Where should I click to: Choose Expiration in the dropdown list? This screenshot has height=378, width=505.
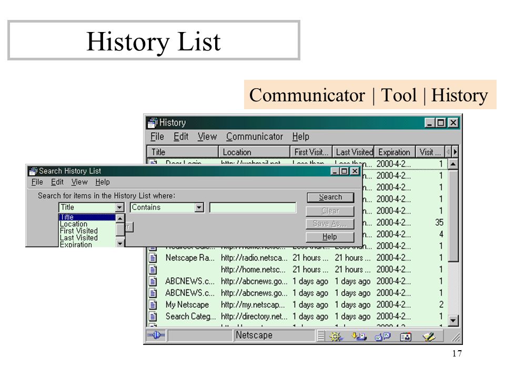pos(87,245)
